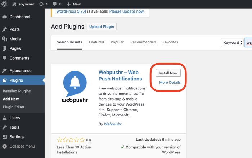Open the comments bubble icon in admin bar

coord(54,4)
